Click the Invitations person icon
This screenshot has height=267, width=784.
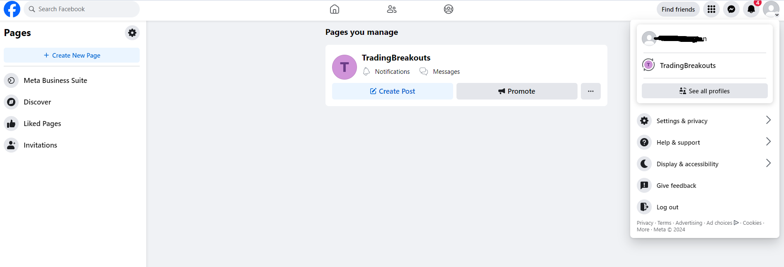(x=11, y=145)
